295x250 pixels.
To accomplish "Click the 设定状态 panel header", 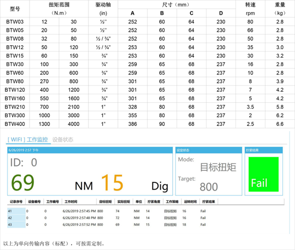I will 183,150.
